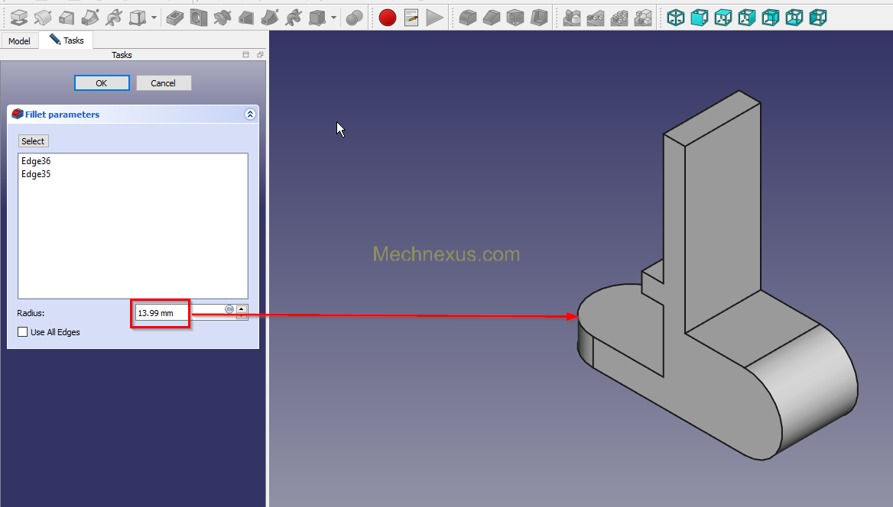Select the Chamfer tool icon
The height and width of the screenshot is (507, 893).
click(492, 17)
